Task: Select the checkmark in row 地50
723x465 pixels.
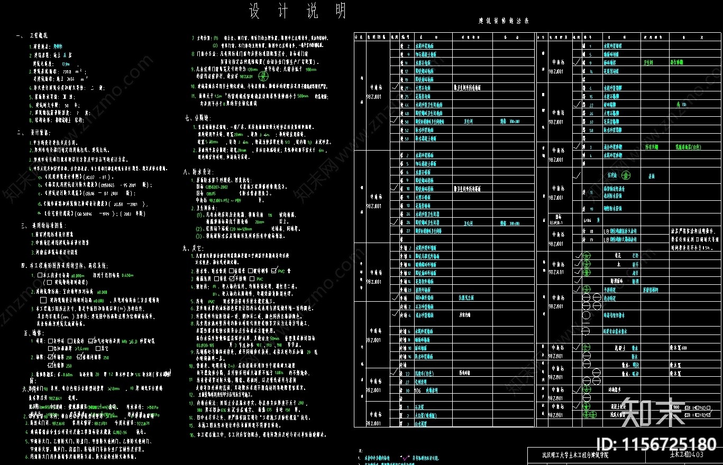Action: 394,120
